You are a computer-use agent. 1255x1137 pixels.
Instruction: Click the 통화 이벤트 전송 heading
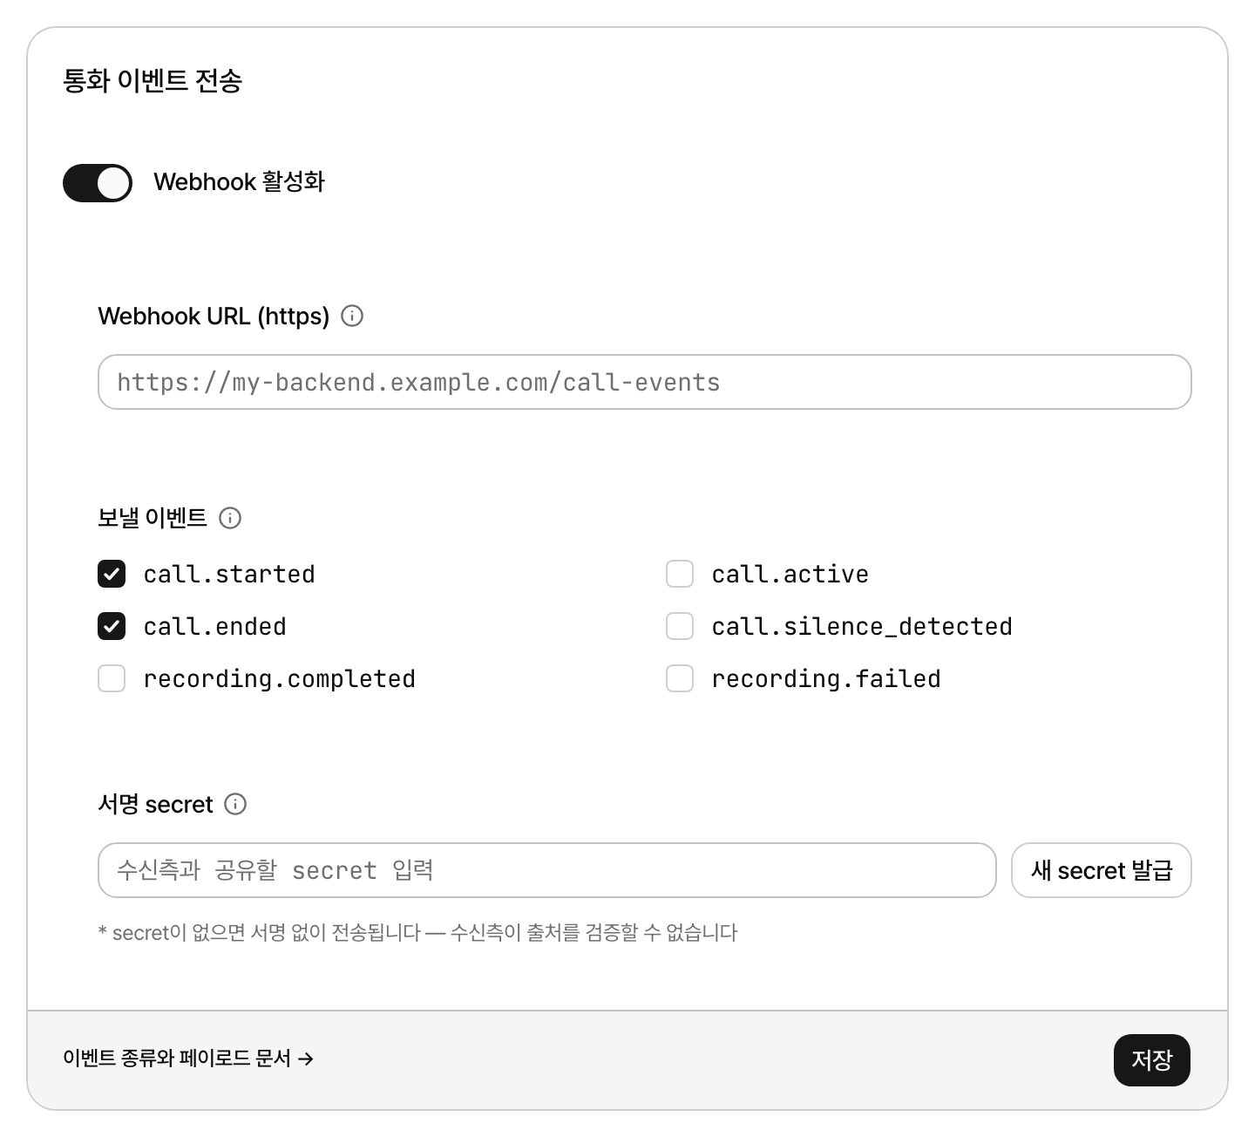click(153, 81)
